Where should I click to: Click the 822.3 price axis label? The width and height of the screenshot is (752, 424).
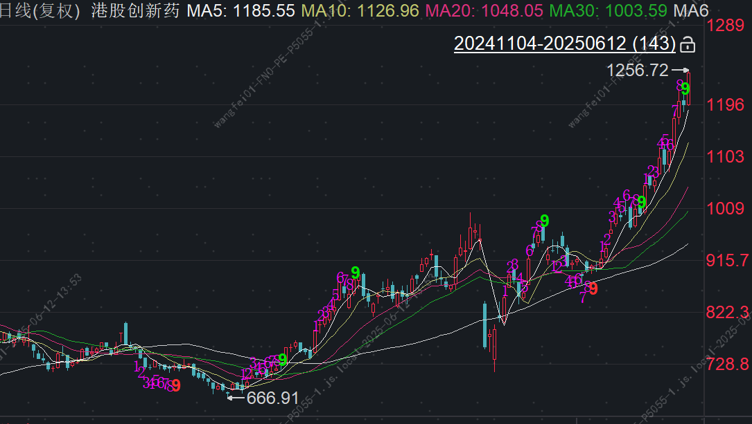(727, 313)
